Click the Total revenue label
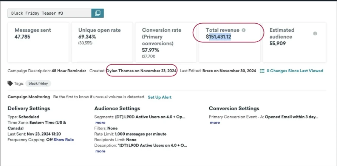The height and width of the screenshot is (166, 337). click(223, 30)
